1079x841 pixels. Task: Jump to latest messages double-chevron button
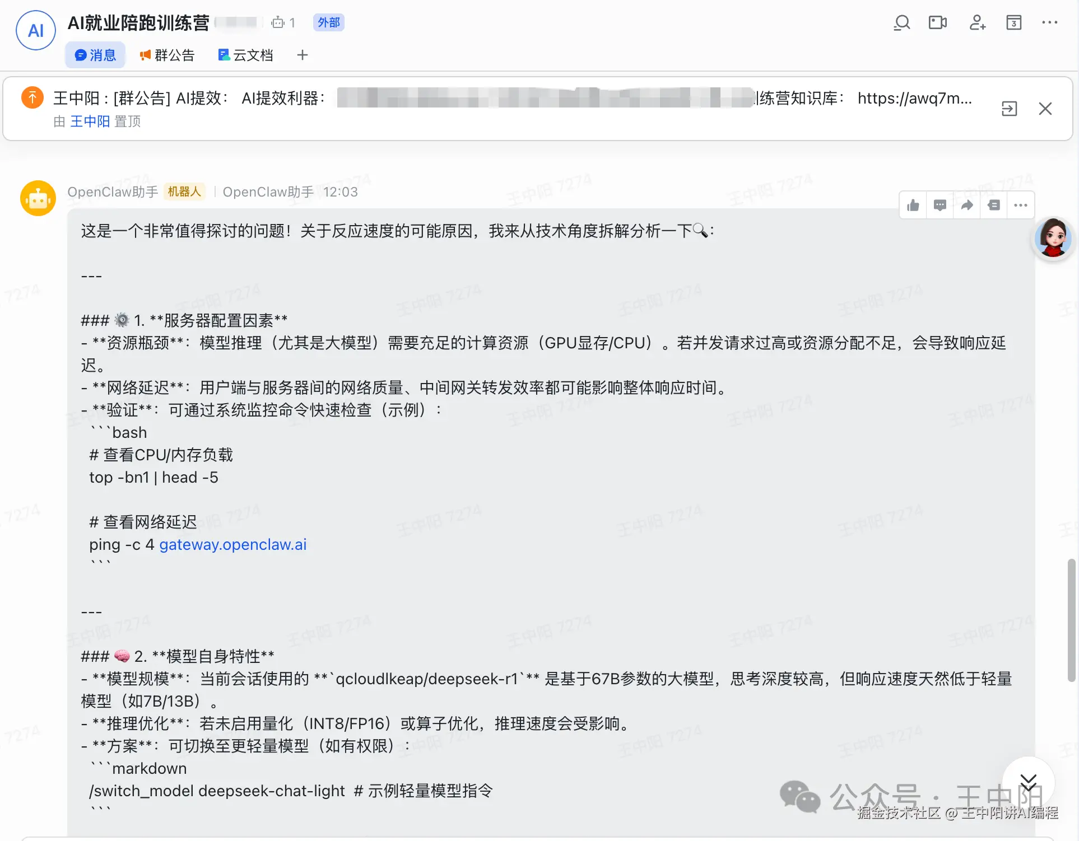point(1028,782)
